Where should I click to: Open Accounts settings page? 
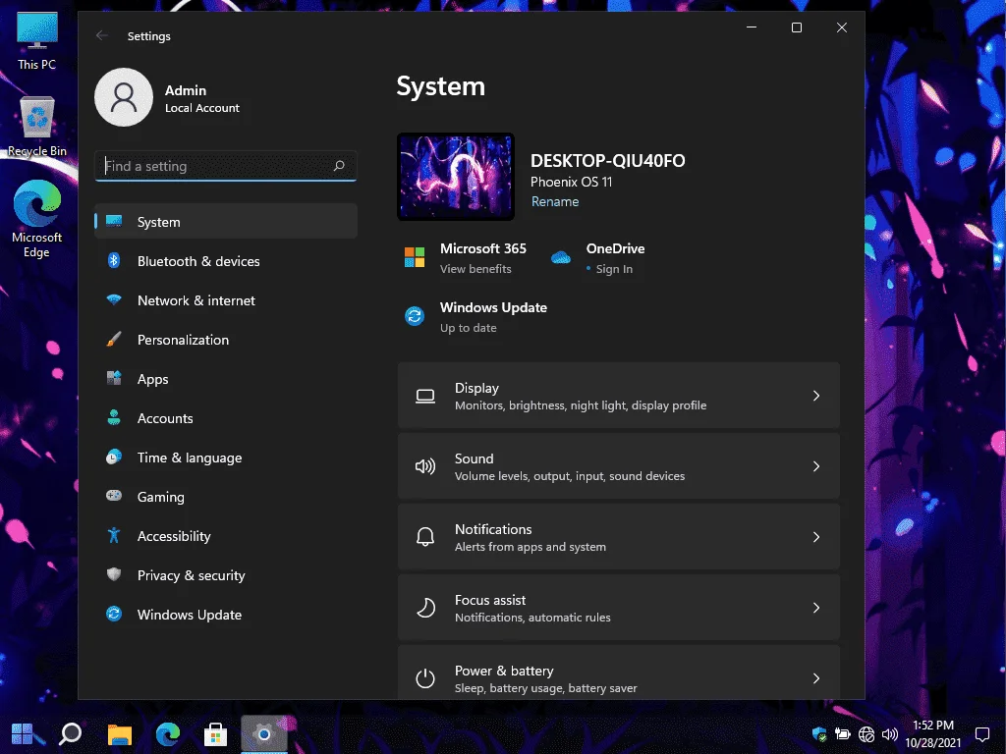tap(225, 418)
